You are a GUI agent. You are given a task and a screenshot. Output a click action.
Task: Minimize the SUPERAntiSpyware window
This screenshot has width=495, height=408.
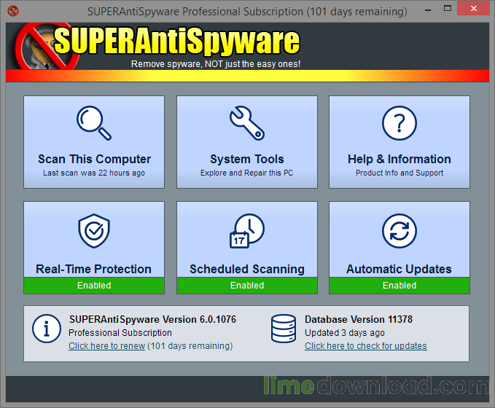click(445, 11)
